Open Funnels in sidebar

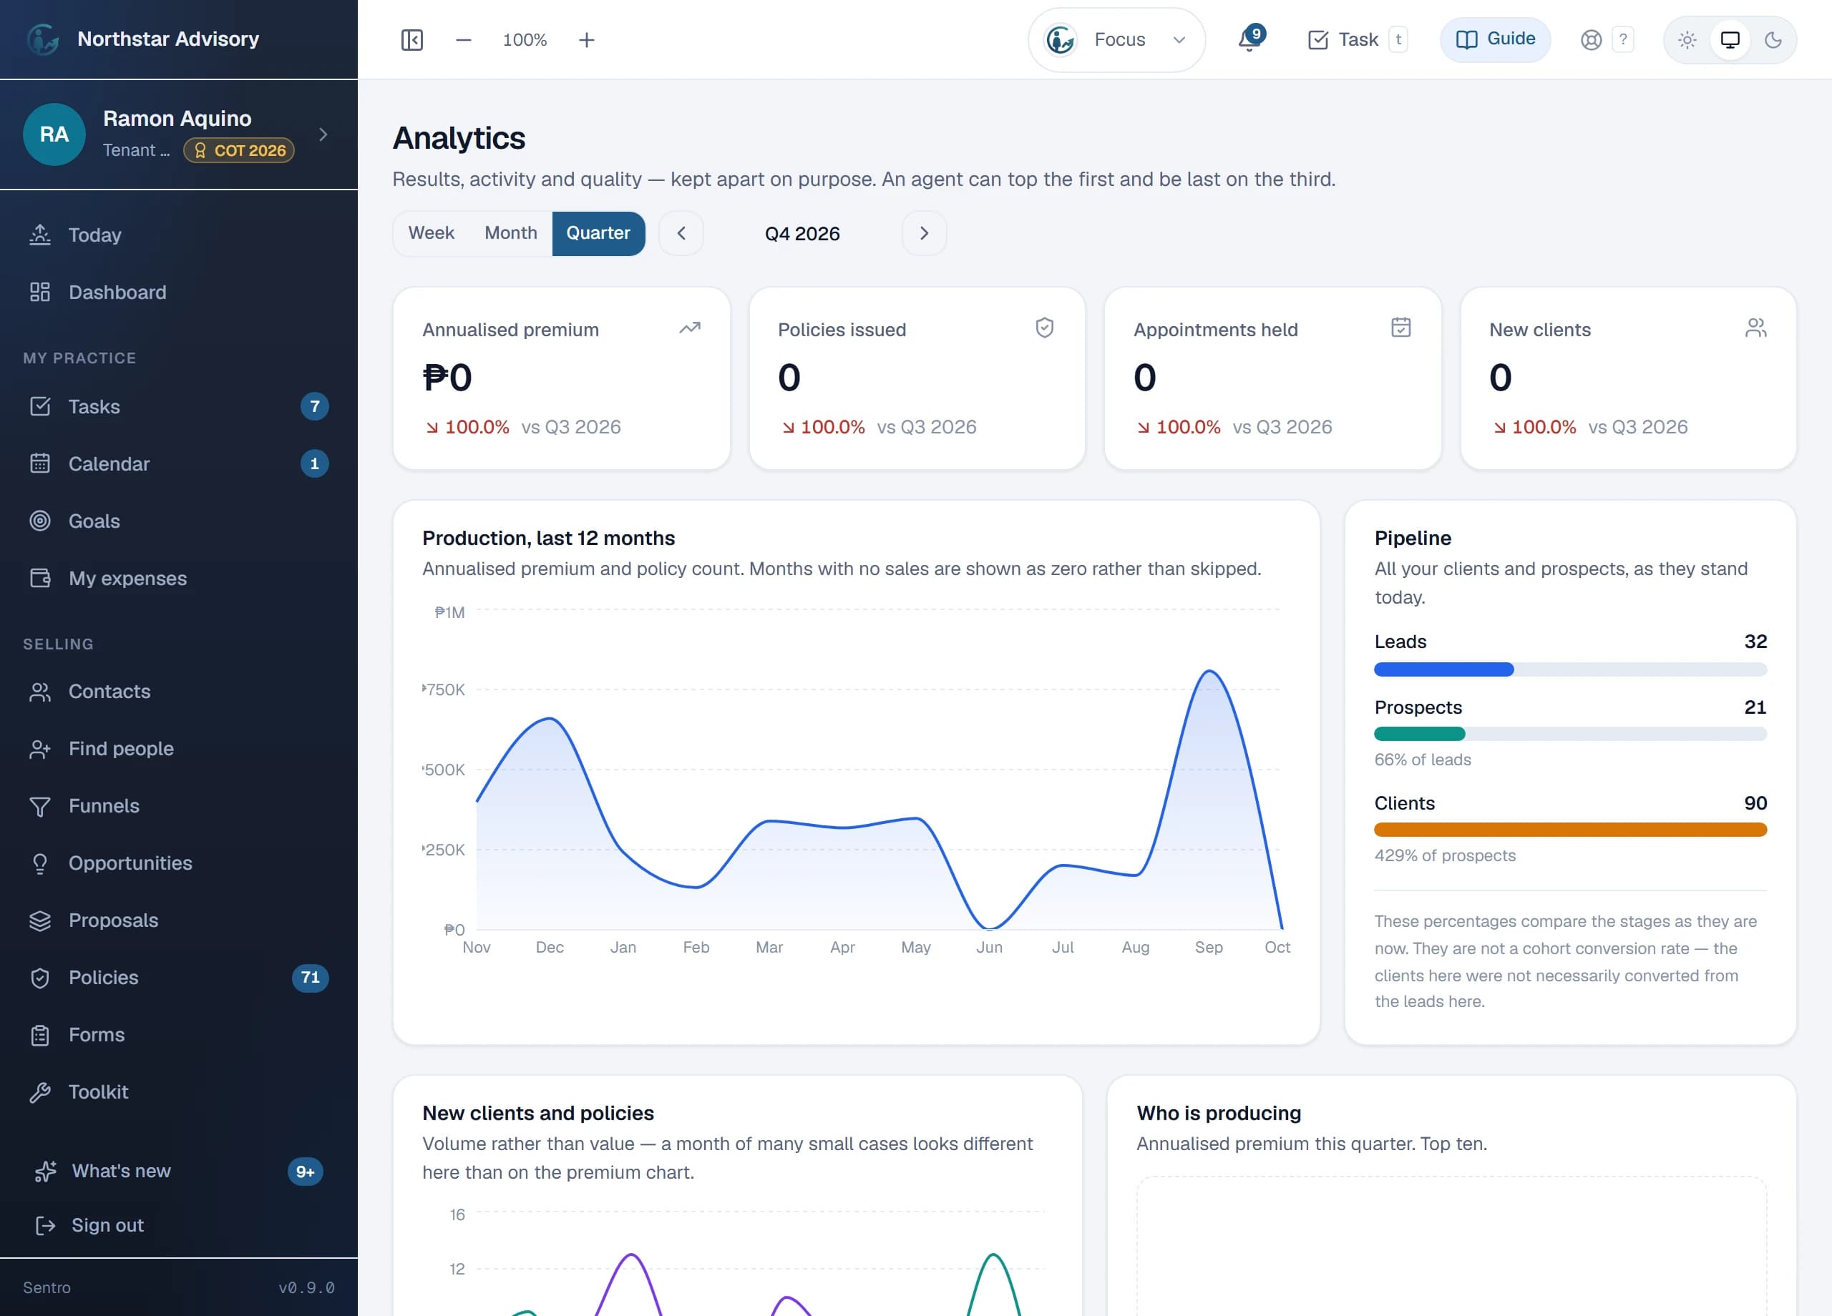(178, 806)
